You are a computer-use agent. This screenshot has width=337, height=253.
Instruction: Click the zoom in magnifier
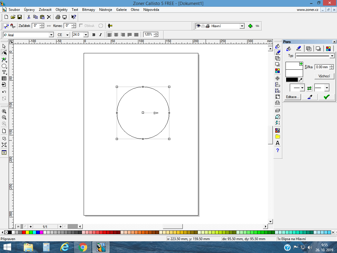[4, 111]
